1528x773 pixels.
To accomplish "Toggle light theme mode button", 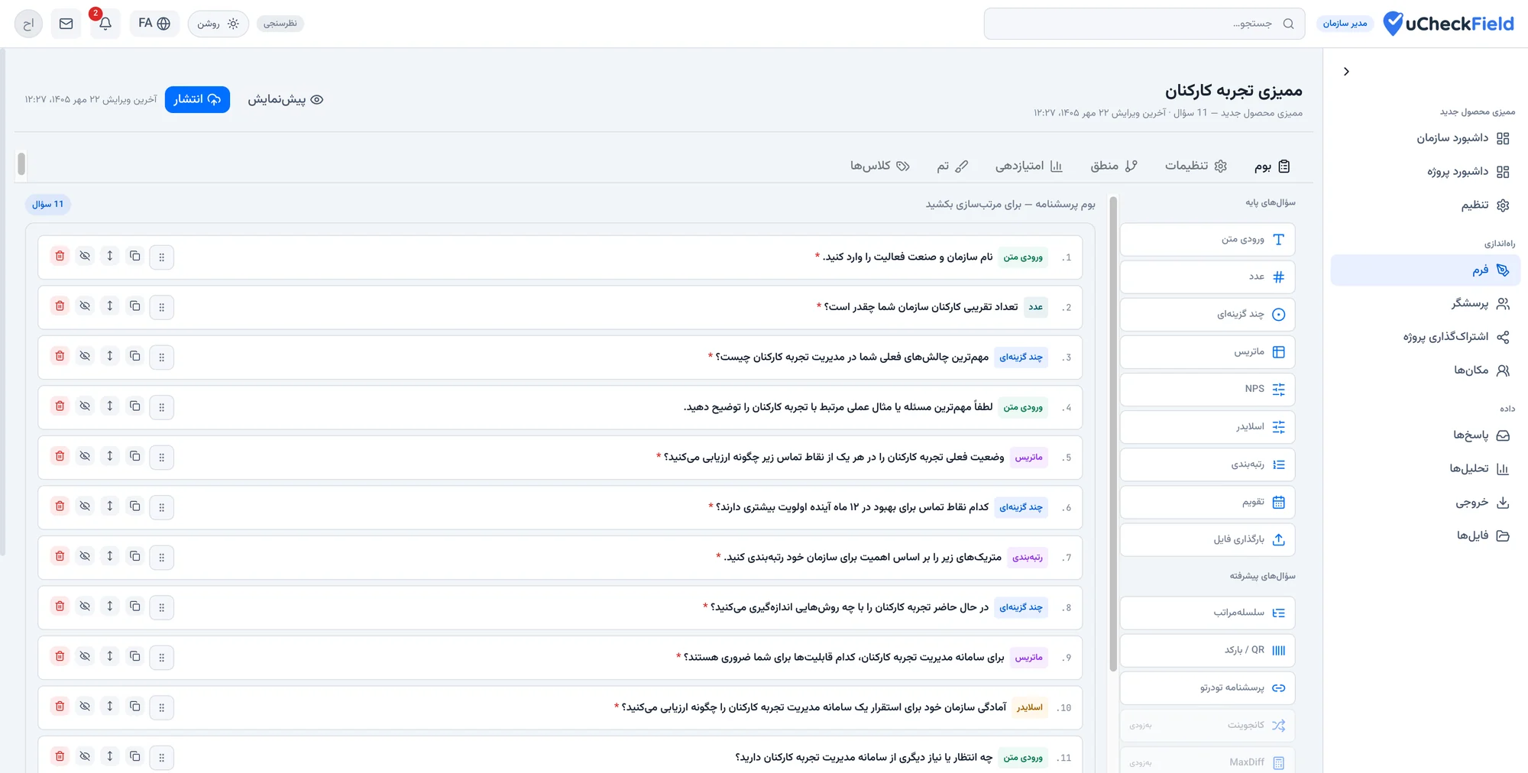I will (x=219, y=24).
